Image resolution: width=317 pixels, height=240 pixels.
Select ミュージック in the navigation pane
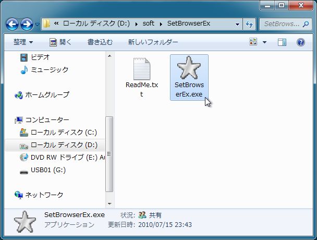(50, 70)
